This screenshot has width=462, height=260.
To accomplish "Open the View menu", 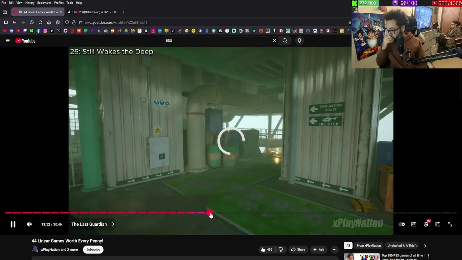I will pos(19,3).
